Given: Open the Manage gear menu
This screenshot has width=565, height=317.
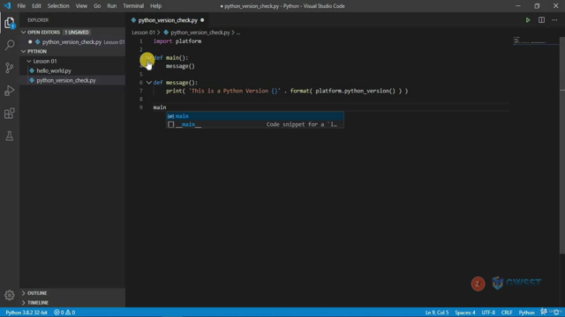Looking at the screenshot, I should [x=10, y=295].
